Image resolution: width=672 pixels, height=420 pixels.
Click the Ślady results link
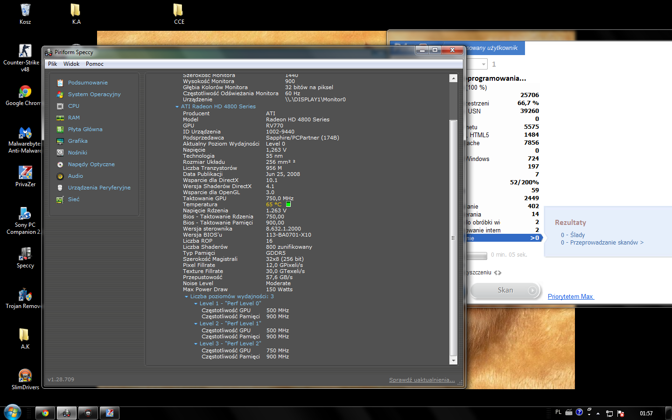573,235
